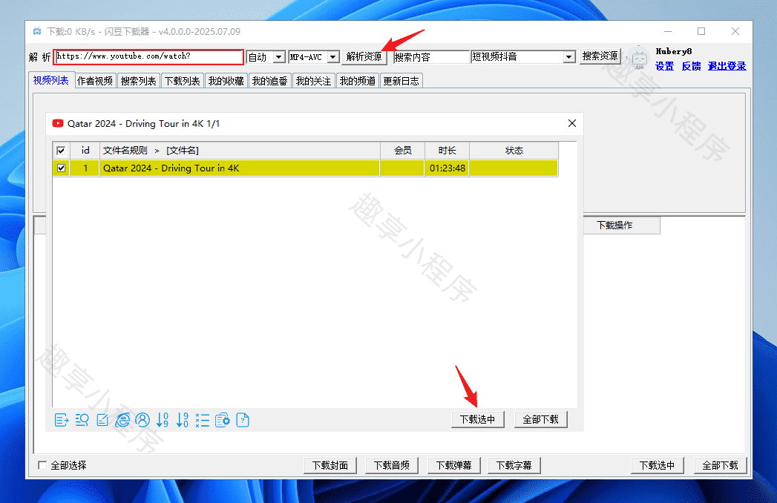This screenshot has height=503, width=777.
Task: Click 下载选中 in the parse dialog
Action: click(478, 419)
